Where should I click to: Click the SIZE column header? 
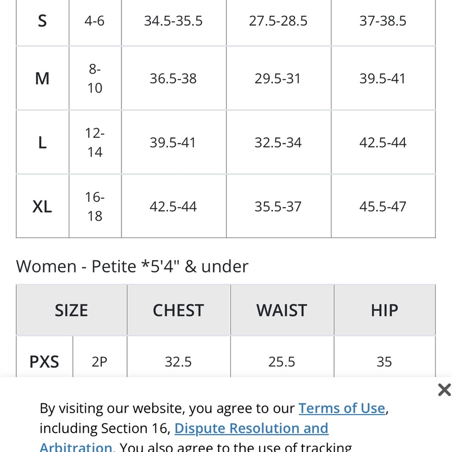71,310
